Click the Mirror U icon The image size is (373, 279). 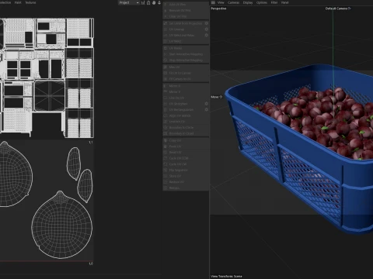(166, 86)
